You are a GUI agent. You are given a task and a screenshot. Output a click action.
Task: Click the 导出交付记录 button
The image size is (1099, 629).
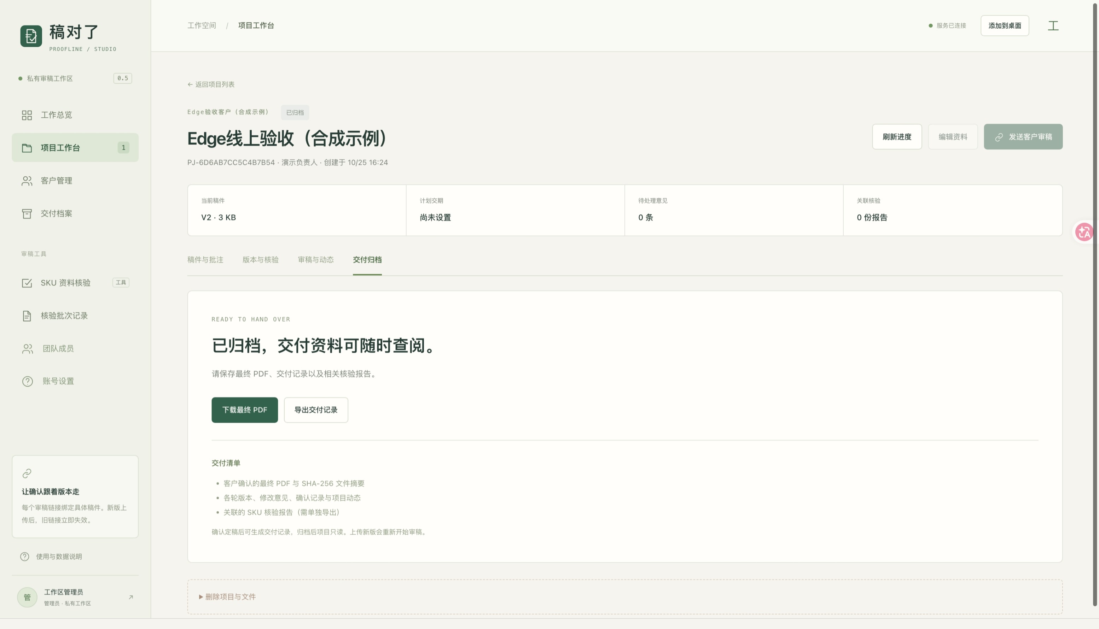316,410
